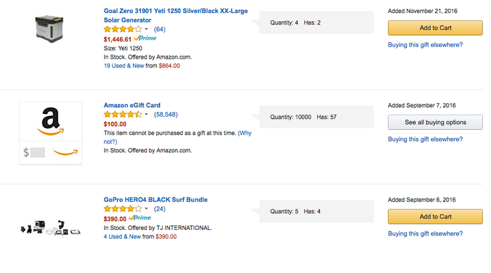This screenshot has height=273, width=491.
Task: Open 19 Used & New offers link
Action: tap(123, 66)
